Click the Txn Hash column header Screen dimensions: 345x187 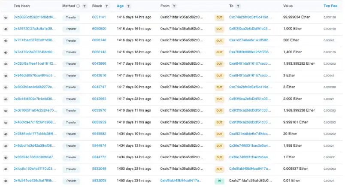click(21, 6)
